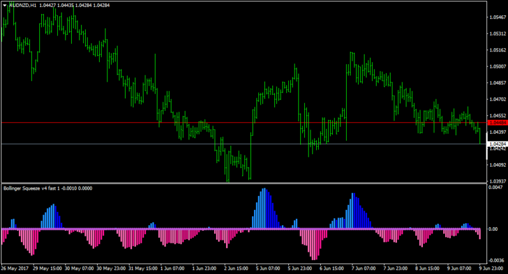Click the 26 May 2017 date label
Screen dimensions: 508x274
15,268
